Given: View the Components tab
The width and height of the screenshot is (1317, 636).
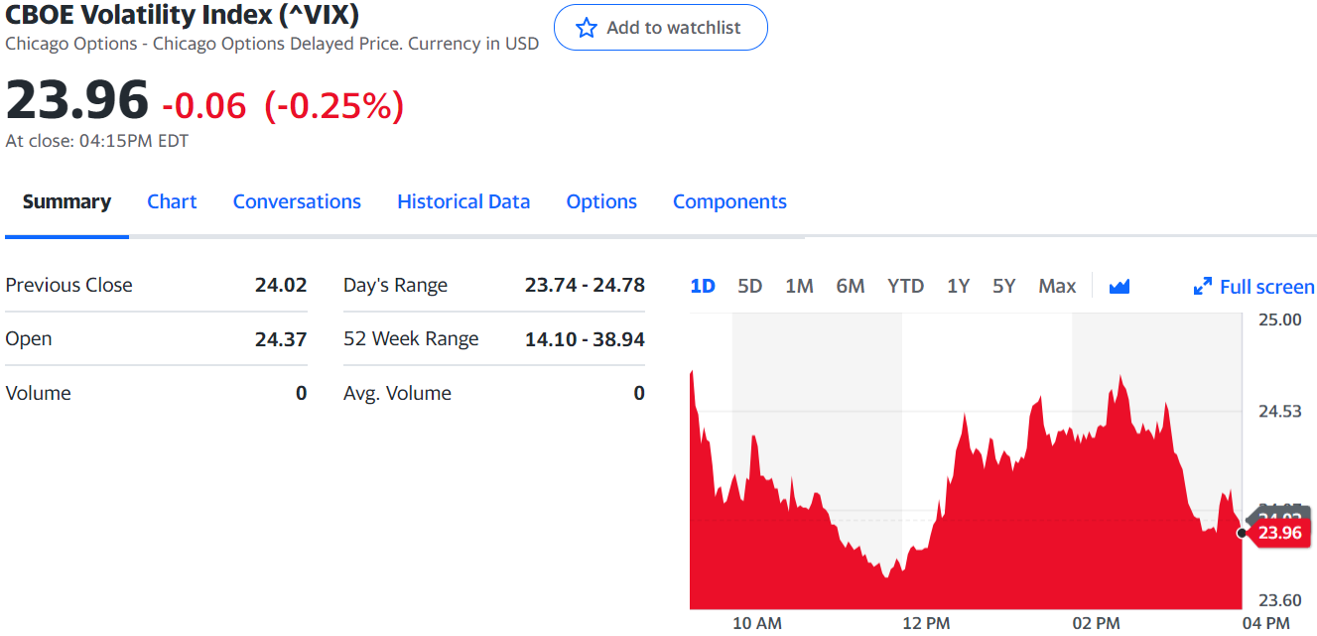Looking at the screenshot, I should 729,201.
